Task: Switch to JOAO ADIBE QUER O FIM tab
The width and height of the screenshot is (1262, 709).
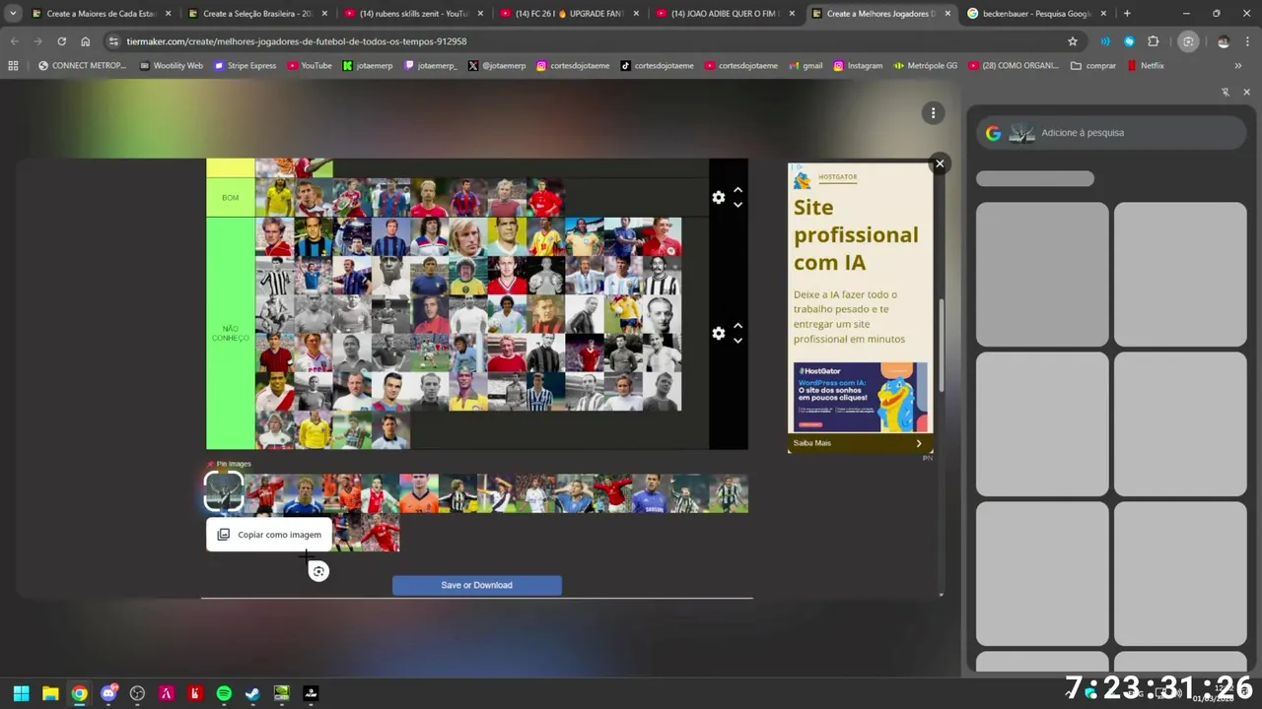Action: [x=725, y=14]
